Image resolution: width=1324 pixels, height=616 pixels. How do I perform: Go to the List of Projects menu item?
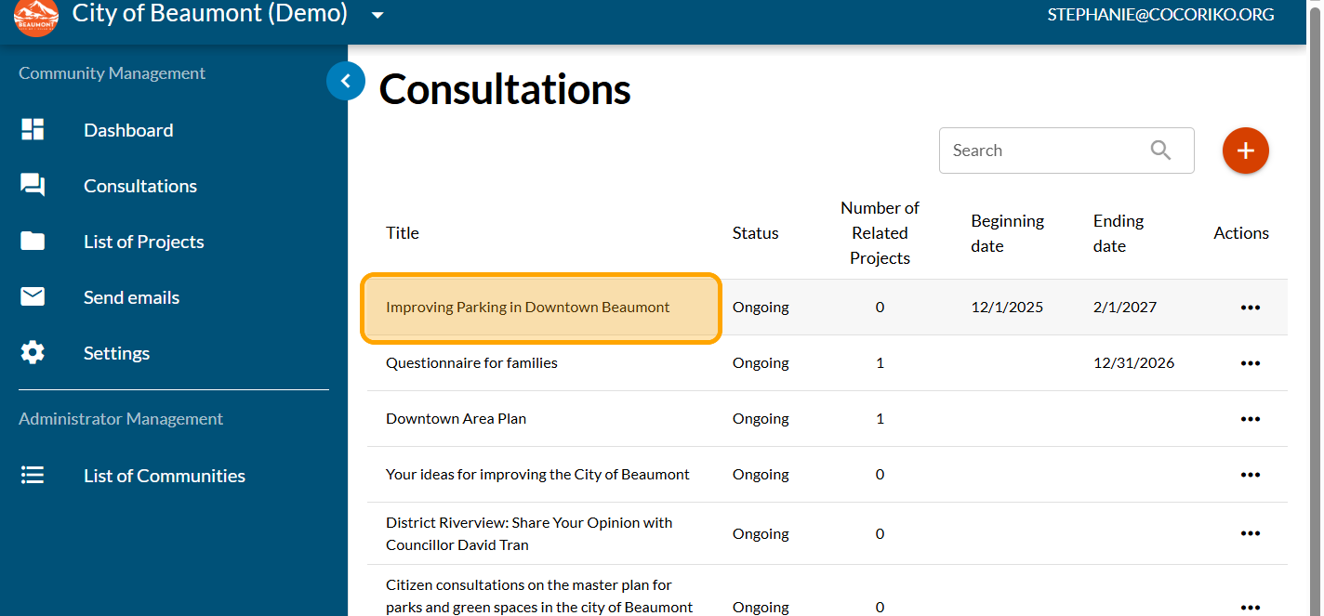click(x=144, y=242)
